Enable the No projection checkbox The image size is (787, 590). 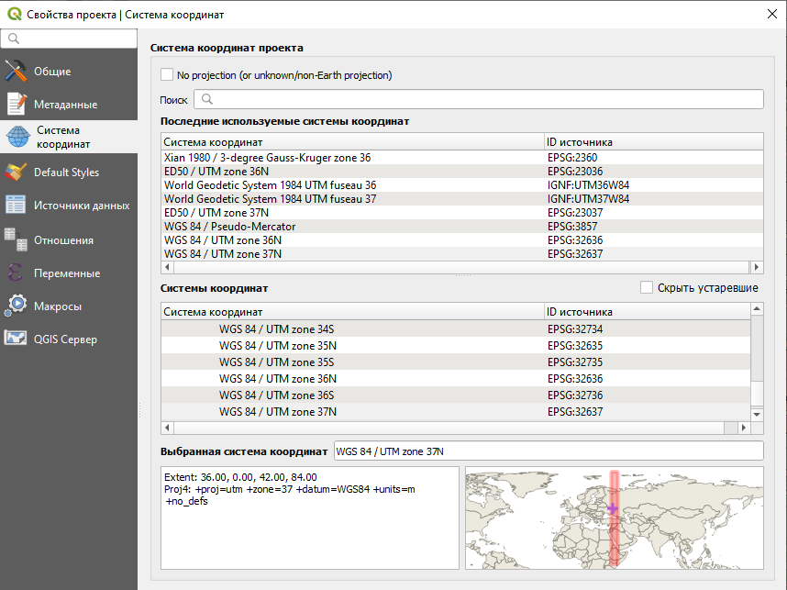[167, 75]
